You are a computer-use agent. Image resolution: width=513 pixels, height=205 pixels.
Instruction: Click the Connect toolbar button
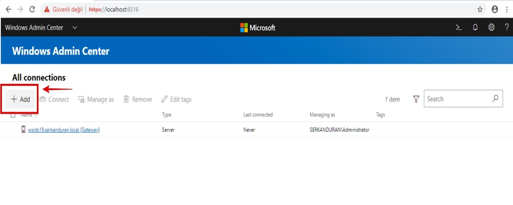pos(54,99)
